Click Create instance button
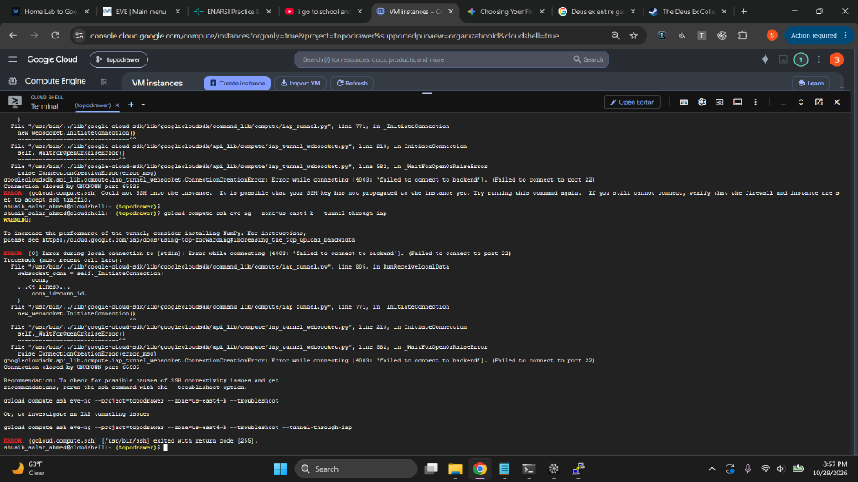The width and height of the screenshot is (858, 482). [x=237, y=83]
